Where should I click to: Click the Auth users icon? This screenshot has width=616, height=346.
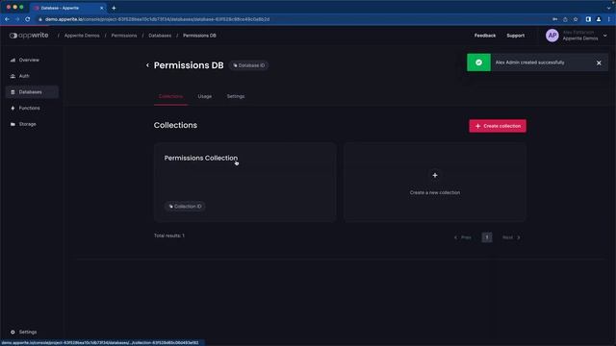pos(13,76)
